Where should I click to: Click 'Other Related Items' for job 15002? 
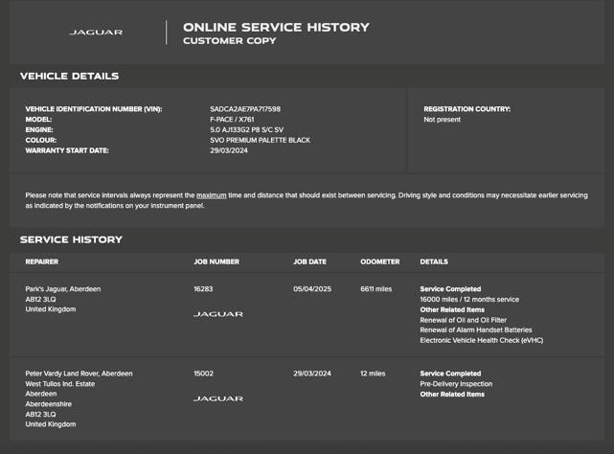pyautogui.click(x=452, y=394)
